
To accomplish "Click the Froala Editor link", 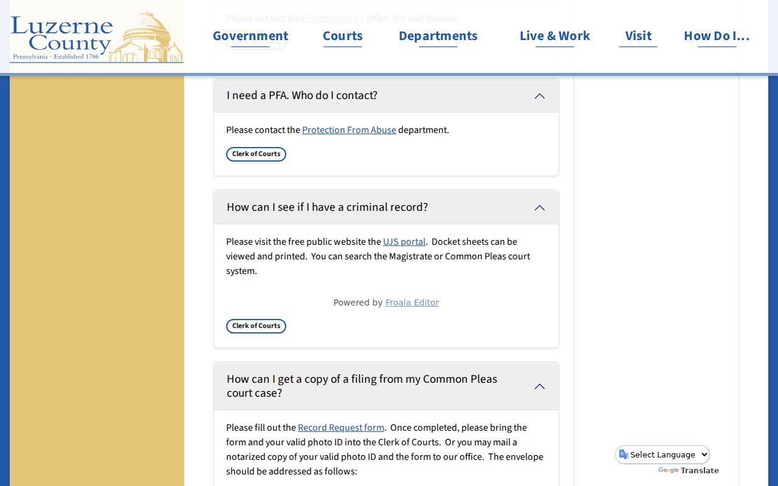I will (412, 303).
